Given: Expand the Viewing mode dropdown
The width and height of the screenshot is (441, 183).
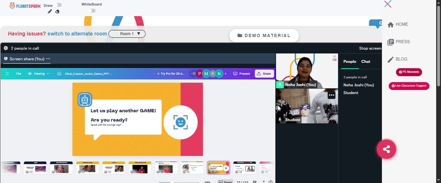Looking at the screenshot, I should (x=38, y=74).
